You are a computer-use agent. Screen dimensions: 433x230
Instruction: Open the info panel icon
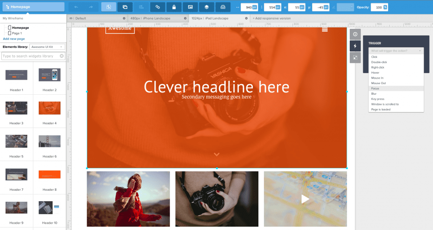355,34
